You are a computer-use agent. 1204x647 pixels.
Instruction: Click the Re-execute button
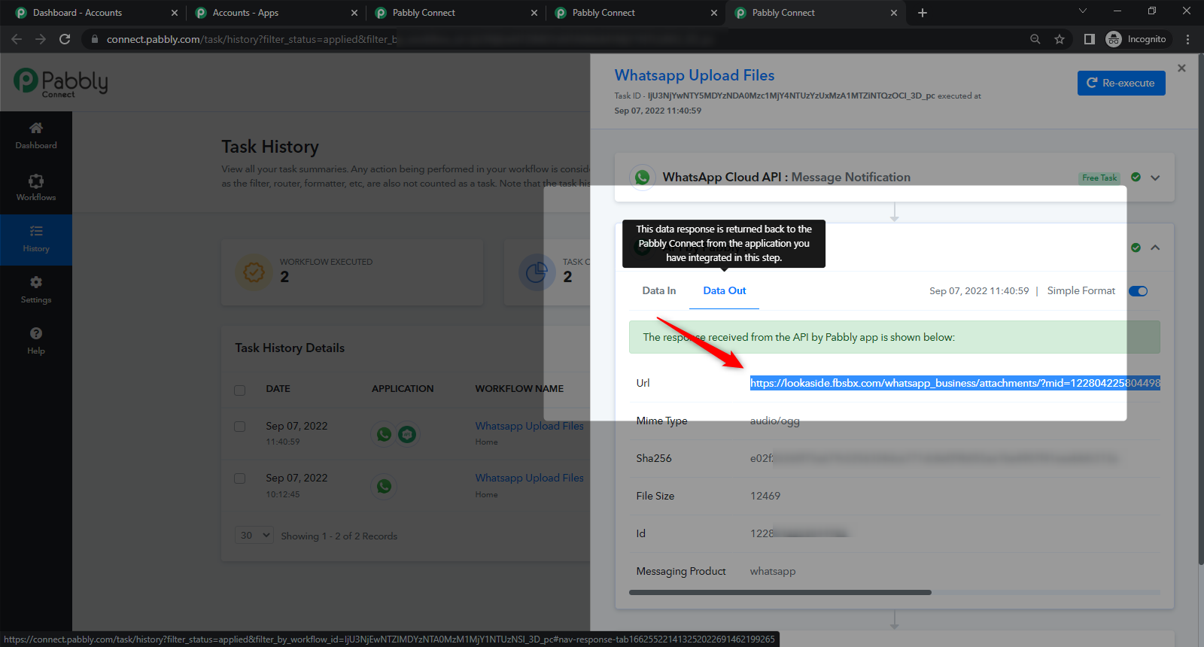(x=1121, y=83)
